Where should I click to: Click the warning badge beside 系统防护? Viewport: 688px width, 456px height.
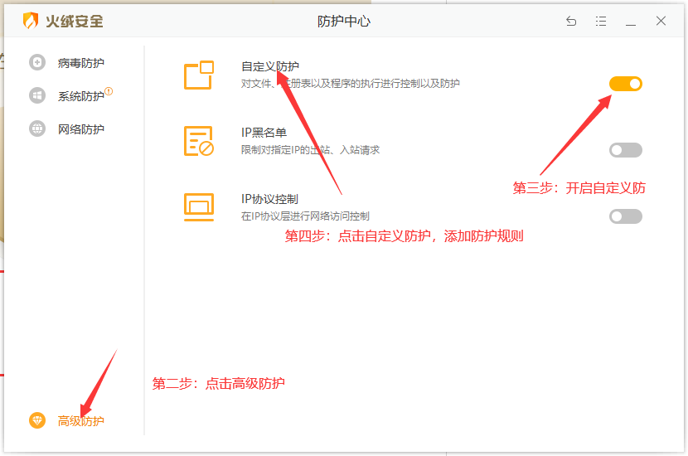109,92
